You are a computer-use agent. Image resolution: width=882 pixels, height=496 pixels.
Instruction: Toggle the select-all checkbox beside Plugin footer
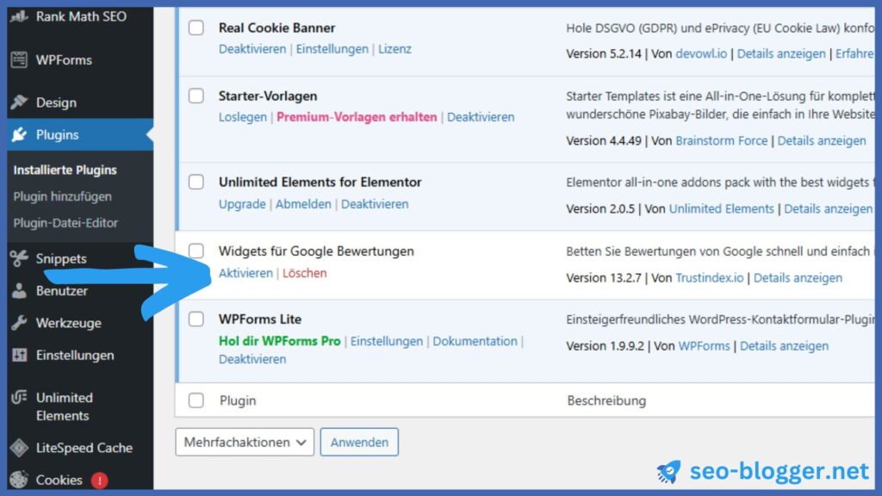pos(196,400)
